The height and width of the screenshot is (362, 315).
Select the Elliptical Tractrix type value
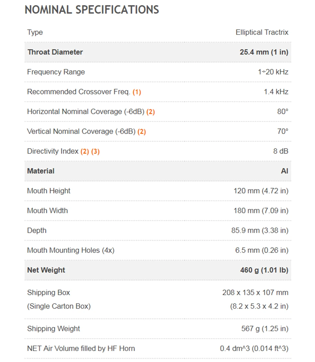tap(262, 32)
